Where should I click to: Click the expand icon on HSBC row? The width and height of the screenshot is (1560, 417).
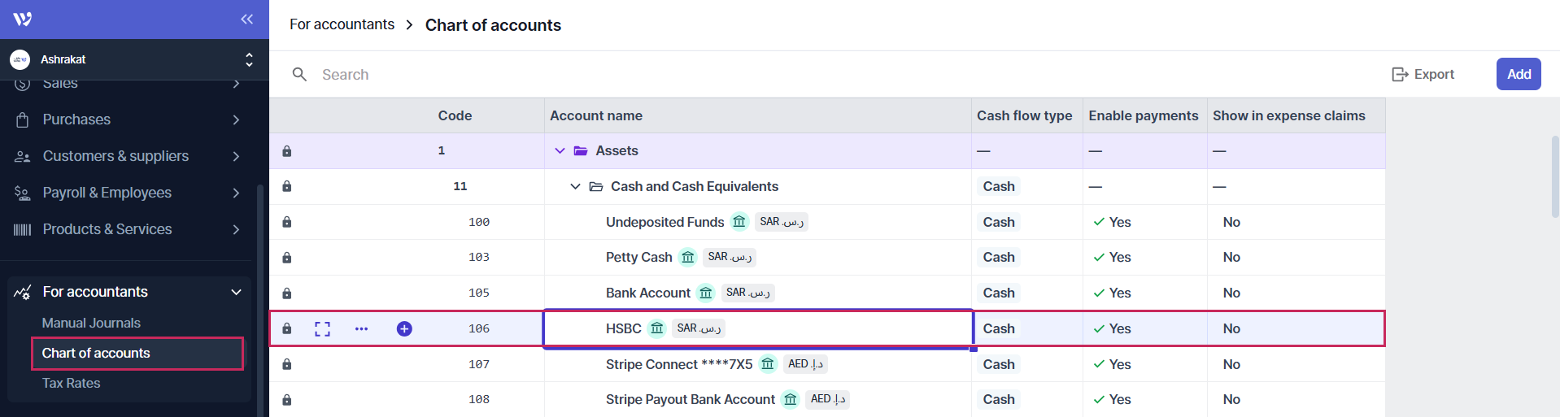[322, 328]
